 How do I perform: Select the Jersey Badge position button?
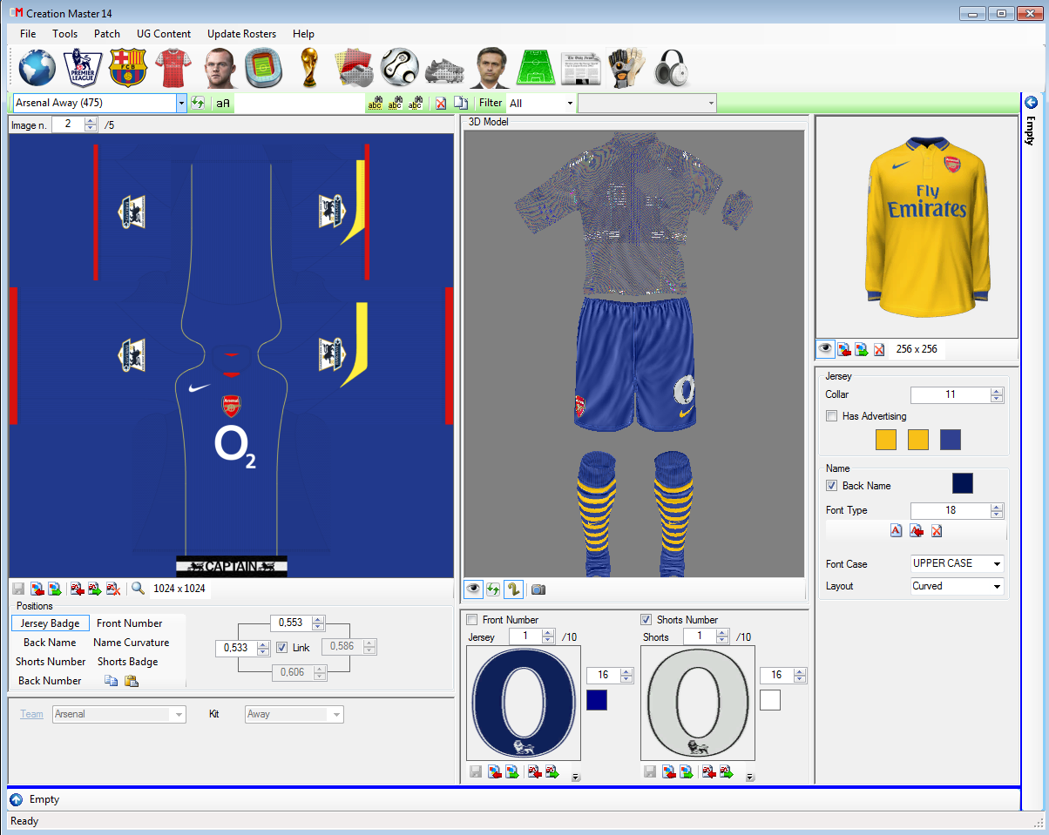pyautogui.click(x=51, y=623)
